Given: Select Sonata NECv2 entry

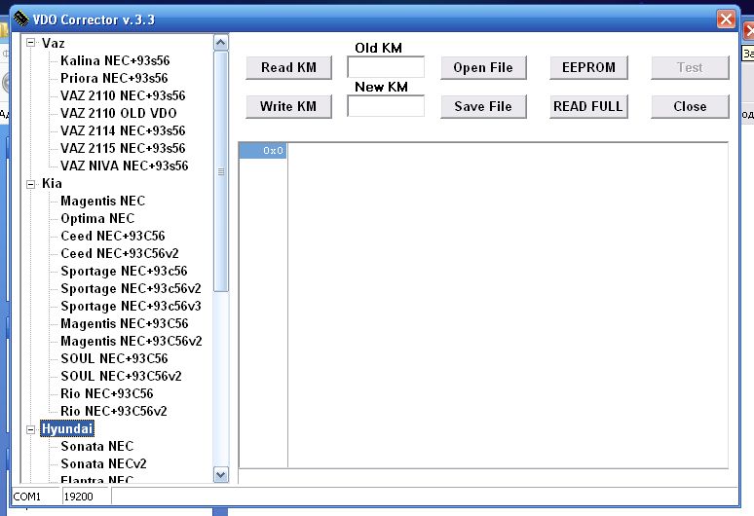Looking at the screenshot, I should point(103,463).
